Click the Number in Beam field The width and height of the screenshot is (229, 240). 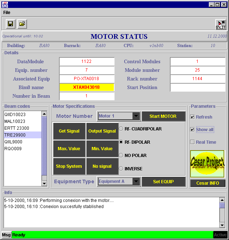87,96
